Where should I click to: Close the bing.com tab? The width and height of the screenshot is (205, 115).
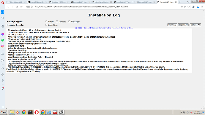111,2
